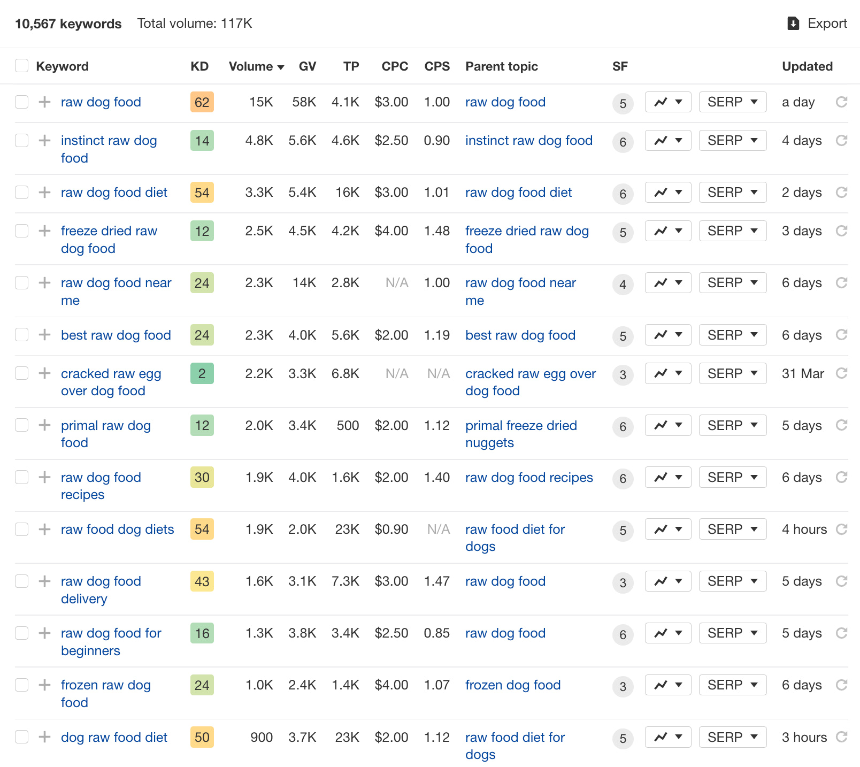Viewport: 860px width, 767px height.
Task: Refresh the 'cracked raw egg over dog food' row
Action: pyautogui.click(x=841, y=373)
